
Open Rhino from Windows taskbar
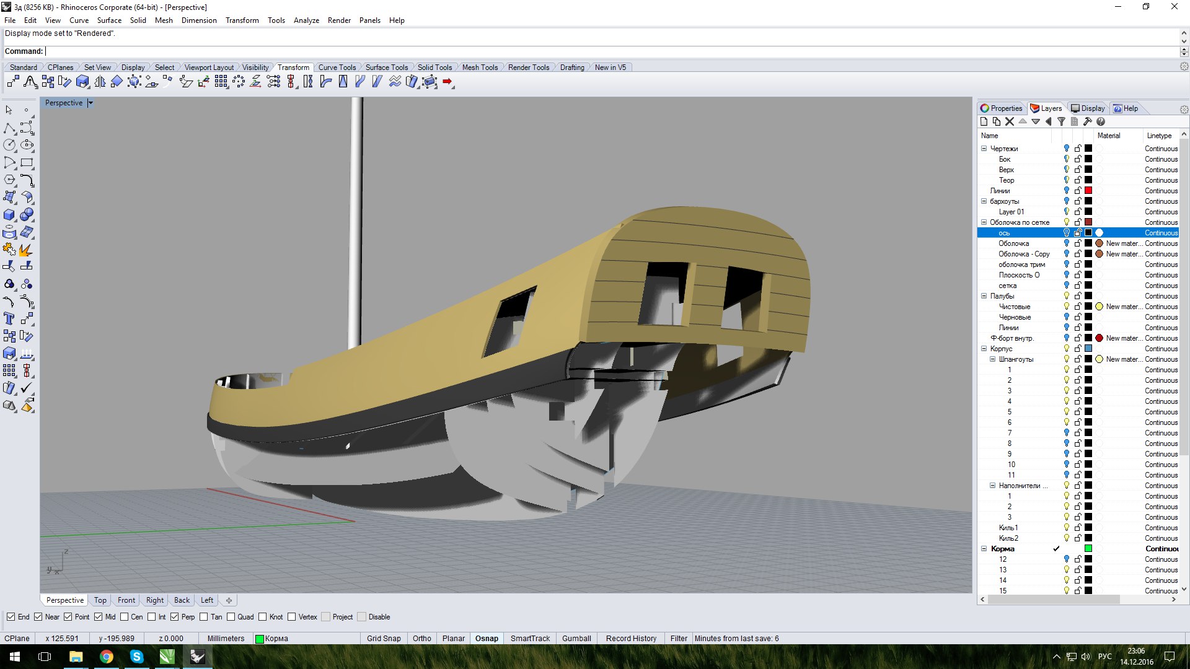197,657
